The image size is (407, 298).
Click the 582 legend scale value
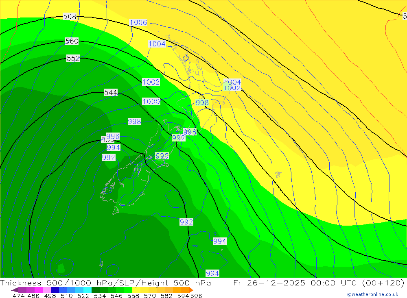166,296
